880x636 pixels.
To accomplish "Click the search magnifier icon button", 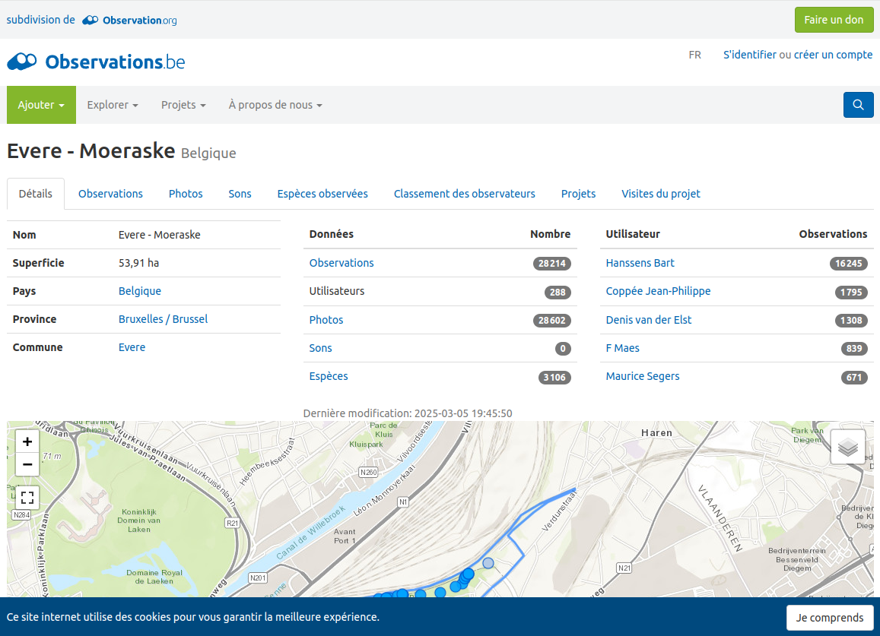I will (x=858, y=105).
